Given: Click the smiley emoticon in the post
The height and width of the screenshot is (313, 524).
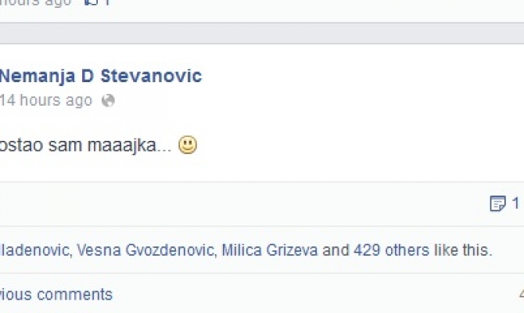Looking at the screenshot, I should (x=188, y=145).
